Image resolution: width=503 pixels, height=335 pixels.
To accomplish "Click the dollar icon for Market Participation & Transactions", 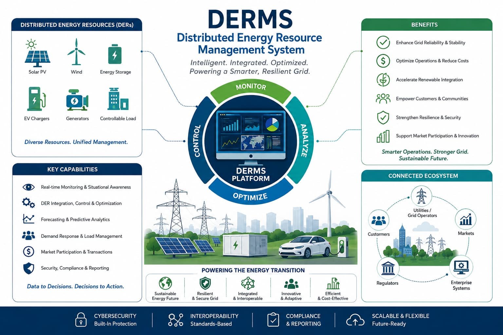I will 28,252.
